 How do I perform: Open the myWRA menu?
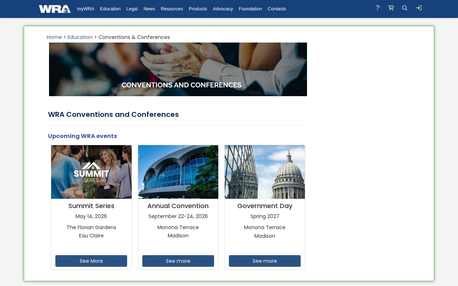click(x=86, y=9)
